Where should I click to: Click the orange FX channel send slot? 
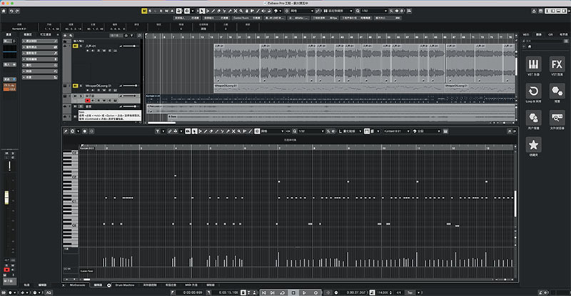click(x=10, y=87)
